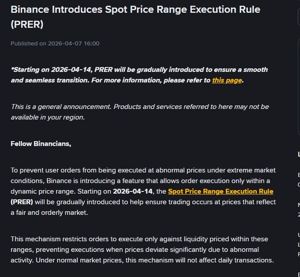
Task: Click the "This mechanism restricts orders" paragraph
Action: tap(139, 239)
